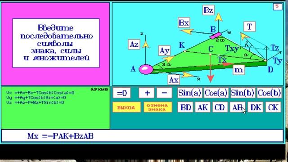The height and width of the screenshot is (162, 288).
Task: Insert the Cos(a) multiplier
Action: point(216,93)
